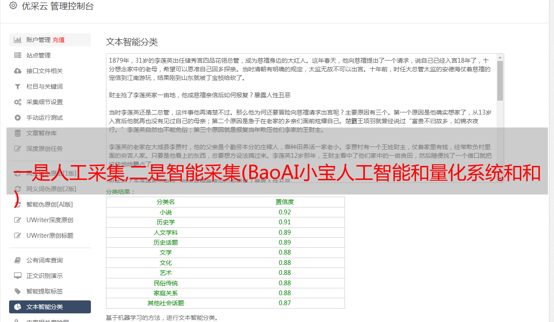Viewport: 554px width, 322px height.
Task: Click the gear icon beside 优采云 管理控制台
Action: [13, 6]
